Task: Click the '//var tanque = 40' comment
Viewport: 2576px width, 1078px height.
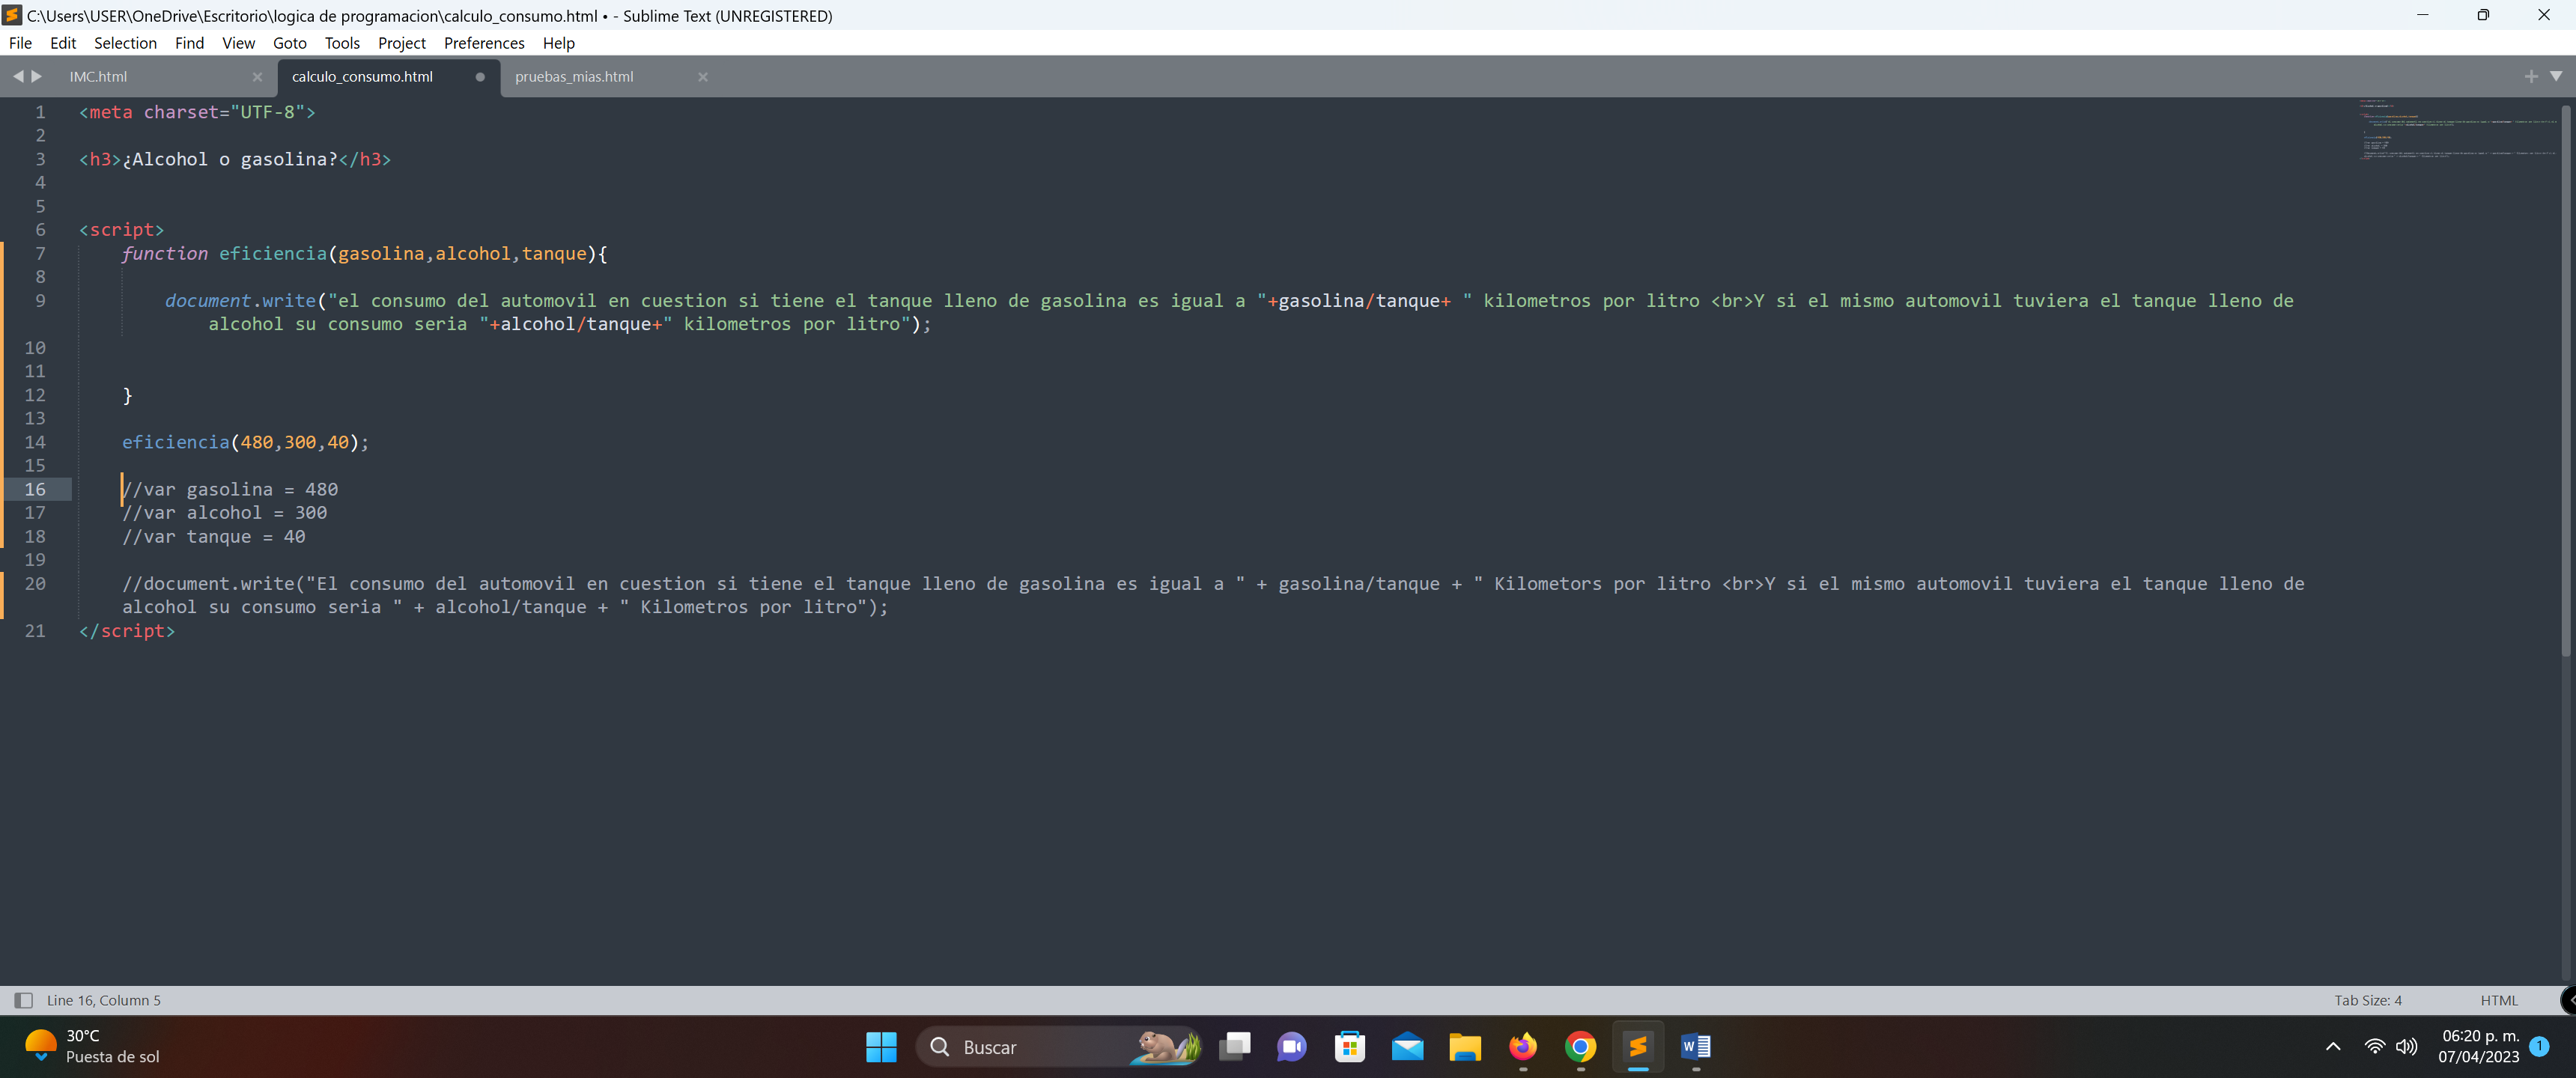Action: coord(213,537)
